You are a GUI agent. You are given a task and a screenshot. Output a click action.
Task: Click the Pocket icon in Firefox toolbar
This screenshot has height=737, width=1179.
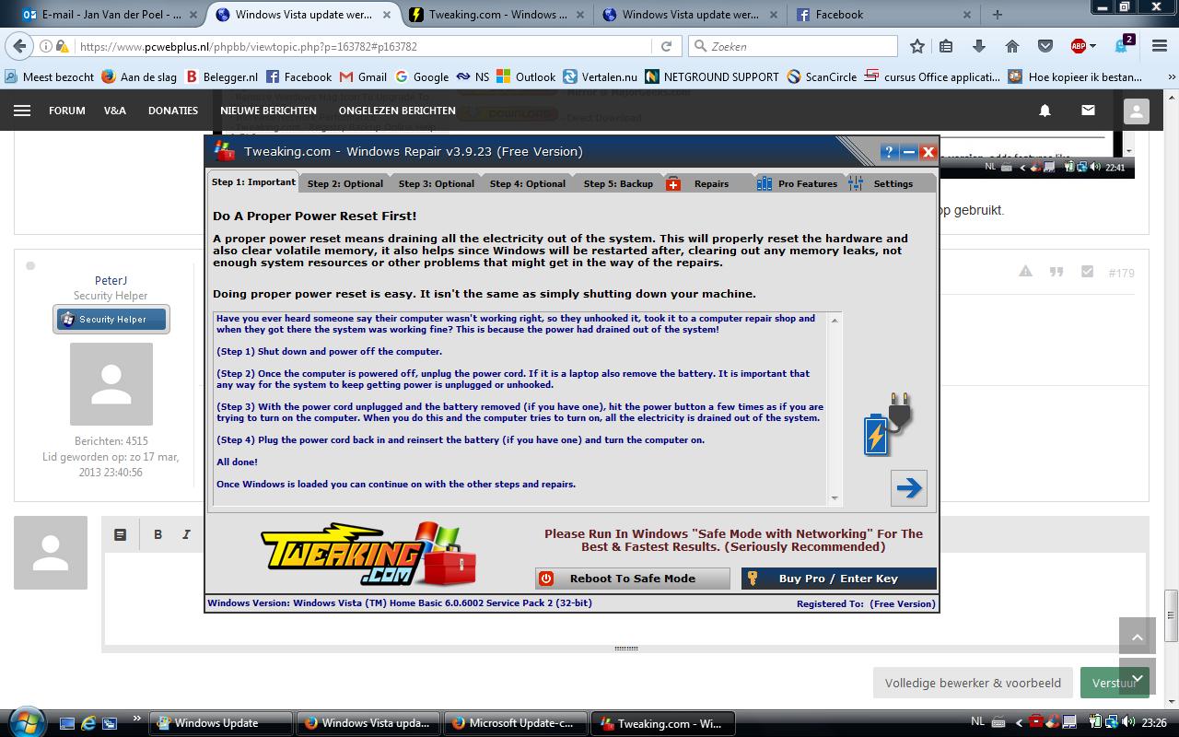(x=1045, y=46)
